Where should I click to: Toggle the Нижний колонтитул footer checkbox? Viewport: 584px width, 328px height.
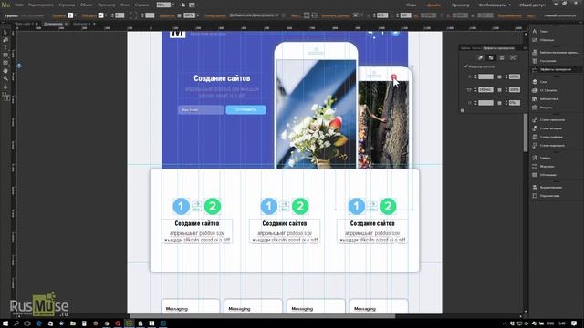(541, 15)
